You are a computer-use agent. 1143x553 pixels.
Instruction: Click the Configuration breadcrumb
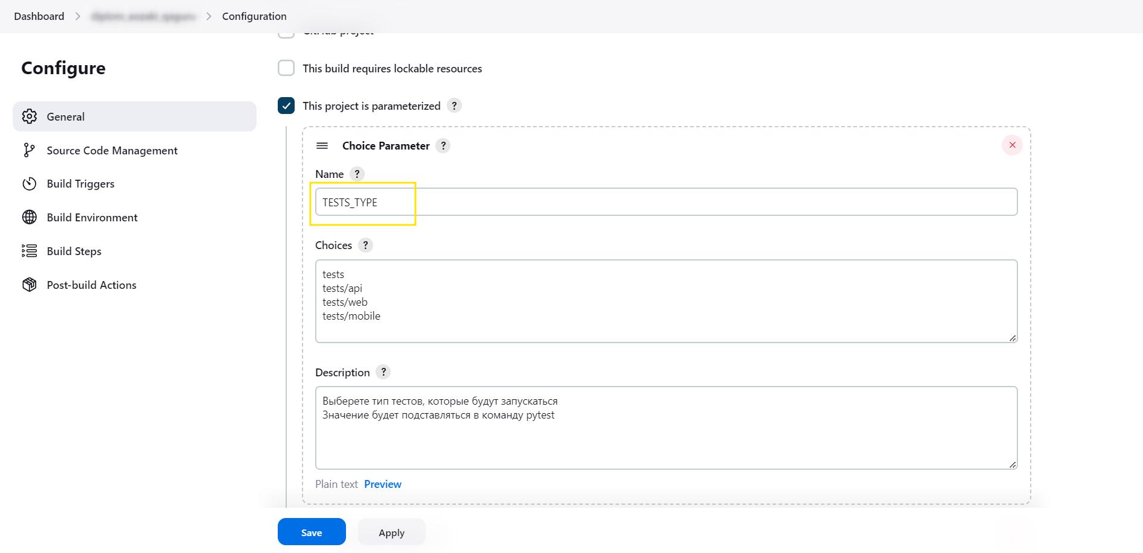254,16
